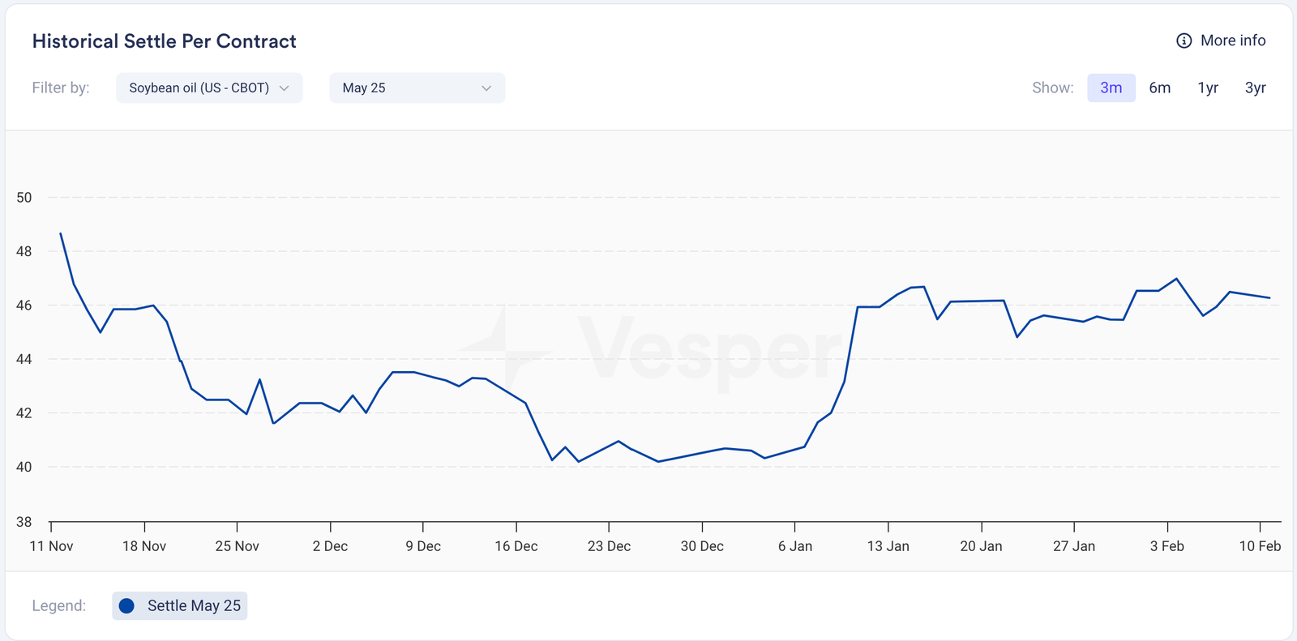1297x641 pixels.
Task: Open the More info link
Action: (1232, 41)
